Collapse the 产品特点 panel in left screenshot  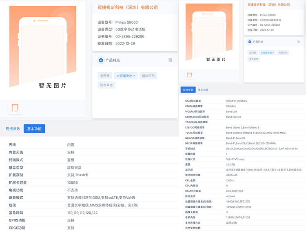[170, 60]
